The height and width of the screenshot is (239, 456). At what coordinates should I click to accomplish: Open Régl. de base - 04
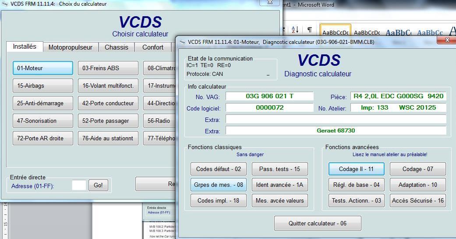pyautogui.click(x=356, y=185)
